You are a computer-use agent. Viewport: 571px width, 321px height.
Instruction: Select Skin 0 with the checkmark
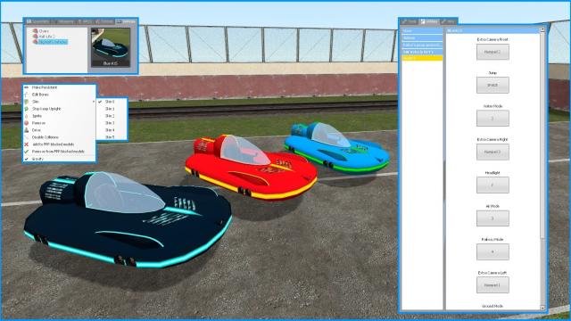pos(112,102)
